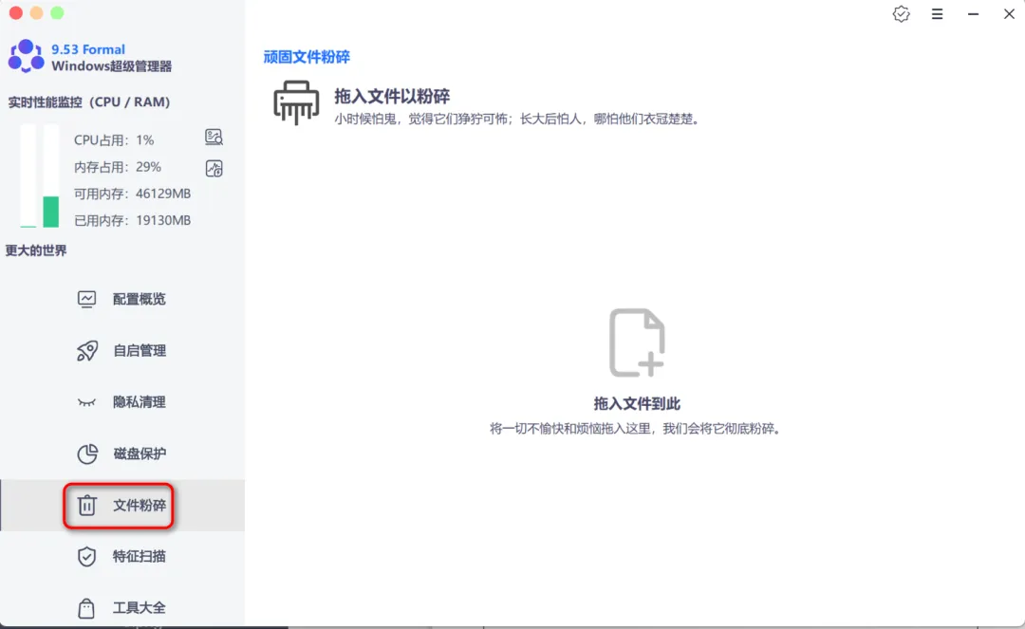Select 文件粉碎 in the sidebar
Screen dimensions: 1025x629
(122, 505)
